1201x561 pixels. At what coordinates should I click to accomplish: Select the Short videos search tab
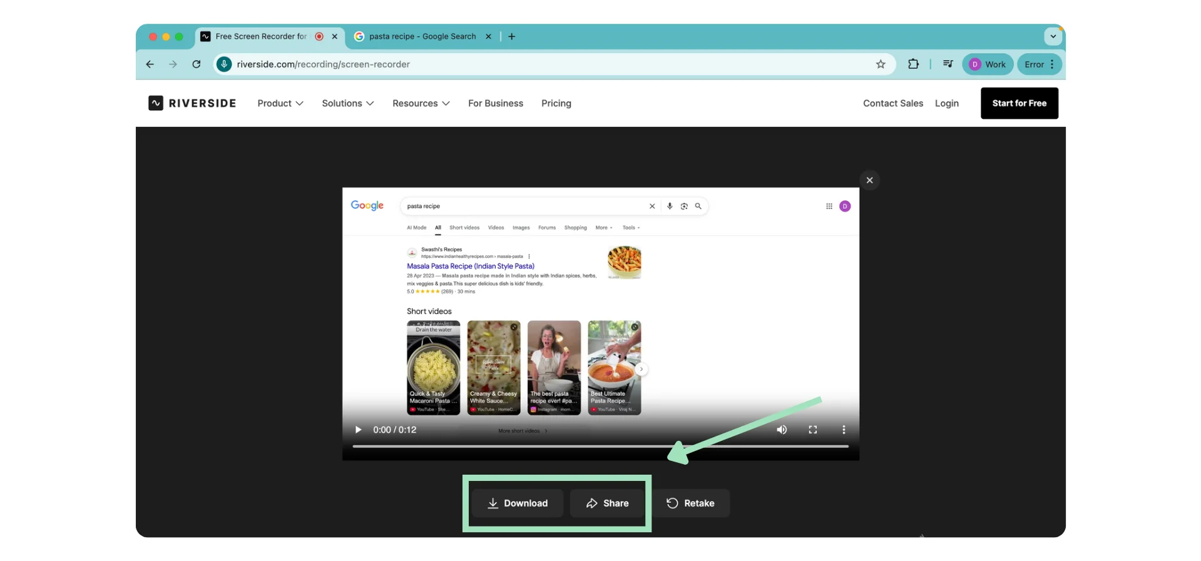(x=464, y=228)
